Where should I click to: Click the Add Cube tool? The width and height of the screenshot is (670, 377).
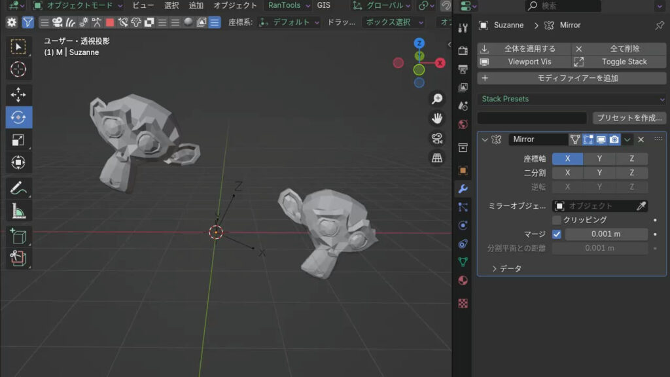(18, 236)
